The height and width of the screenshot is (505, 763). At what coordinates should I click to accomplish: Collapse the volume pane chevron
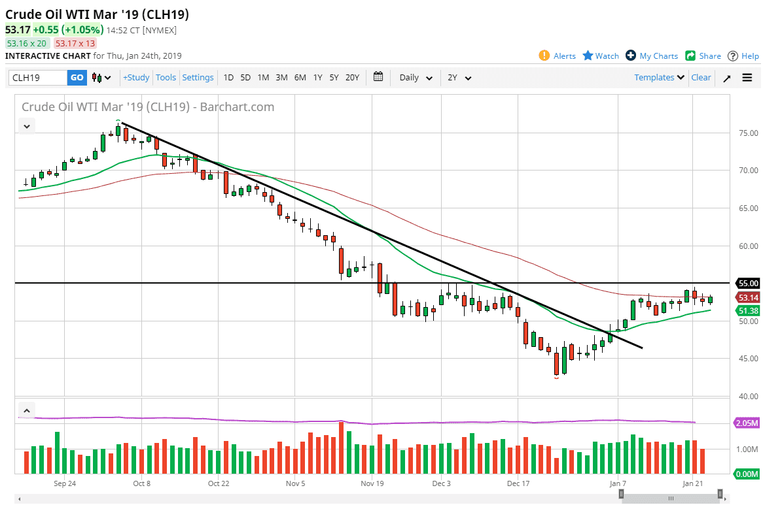(x=26, y=411)
